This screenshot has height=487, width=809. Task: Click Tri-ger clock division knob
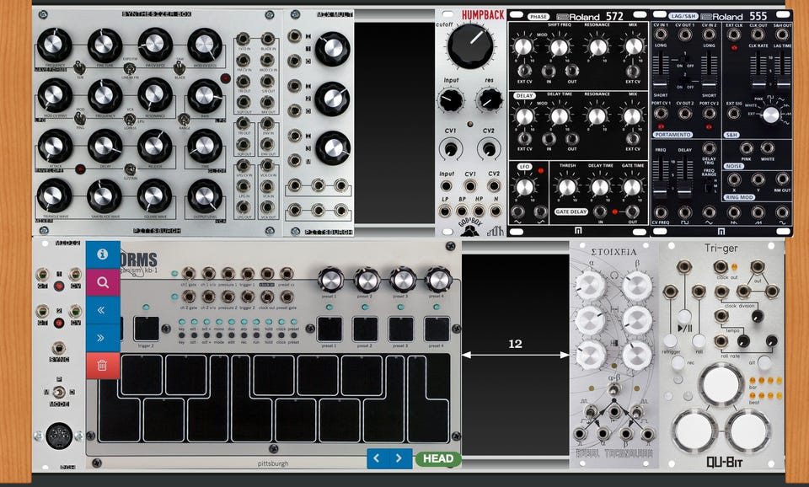coord(757,316)
